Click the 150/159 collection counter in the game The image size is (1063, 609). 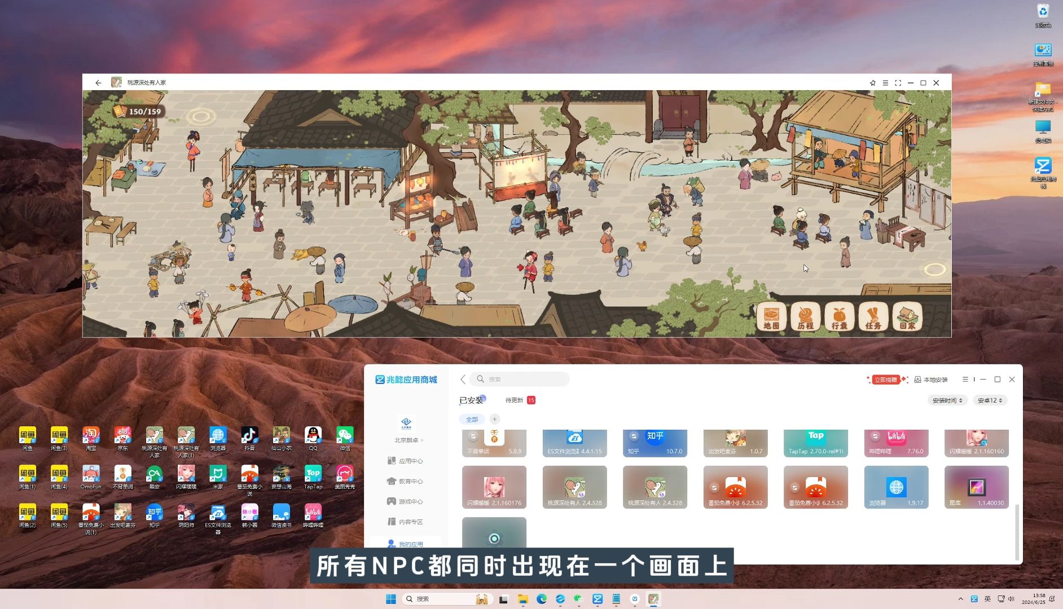[138, 111]
